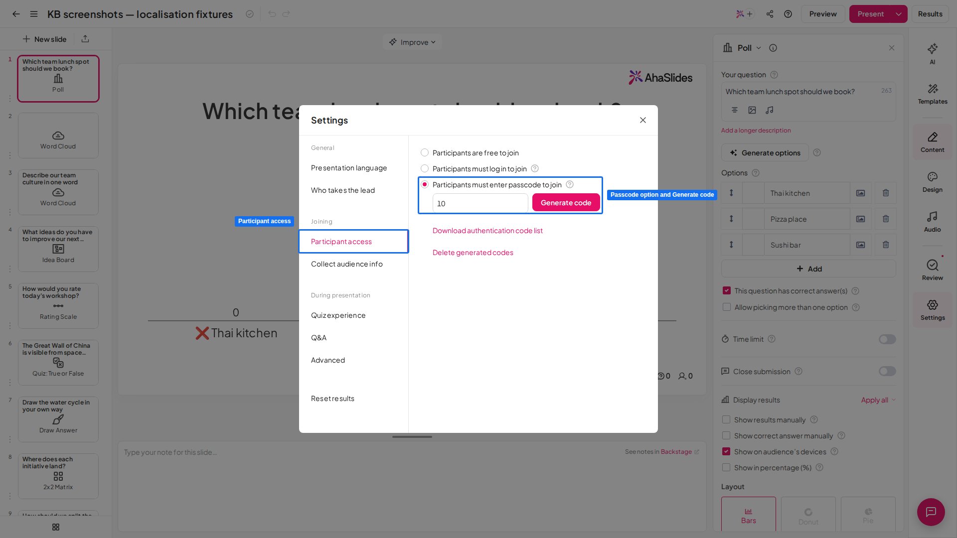This screenshot has height=538, width=957.
Task: Click the Generate options button
Action: pos(765,153)
